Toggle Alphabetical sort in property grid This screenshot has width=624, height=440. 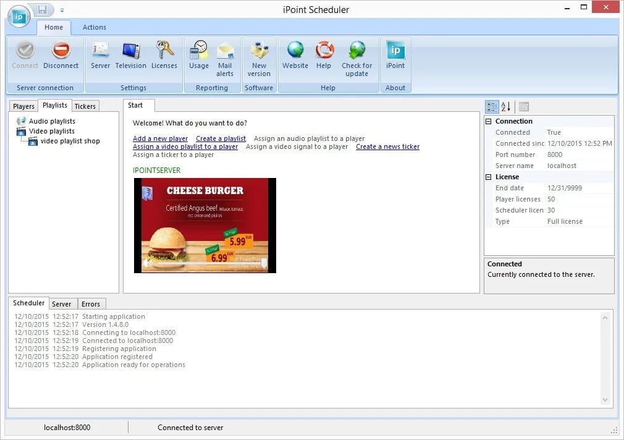506,107
